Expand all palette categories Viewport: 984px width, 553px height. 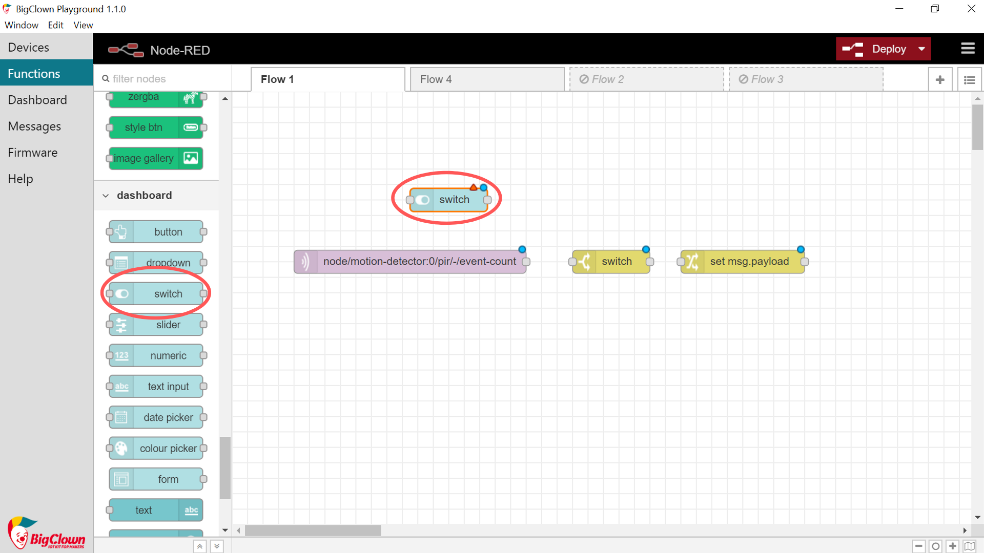click(x=217, y=546)
